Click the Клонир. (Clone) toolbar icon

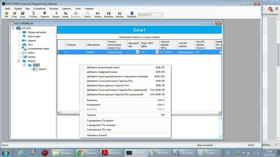pos(120,14)
